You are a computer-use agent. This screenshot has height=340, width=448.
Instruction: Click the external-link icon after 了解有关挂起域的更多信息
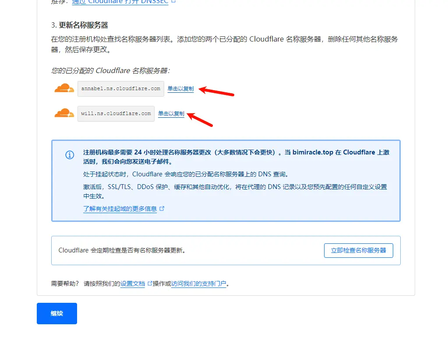click(162, 209)
